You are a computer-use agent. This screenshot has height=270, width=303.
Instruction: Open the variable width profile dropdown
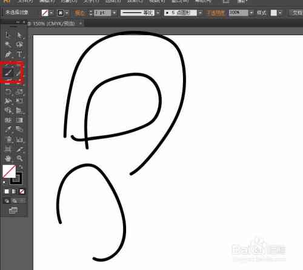158,13
